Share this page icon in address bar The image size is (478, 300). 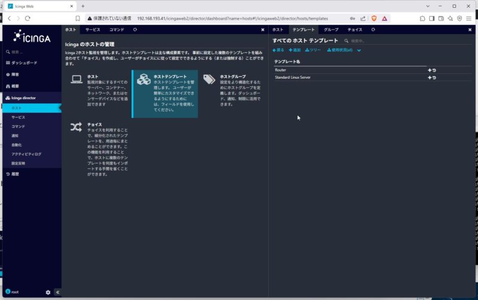[363, 18]
